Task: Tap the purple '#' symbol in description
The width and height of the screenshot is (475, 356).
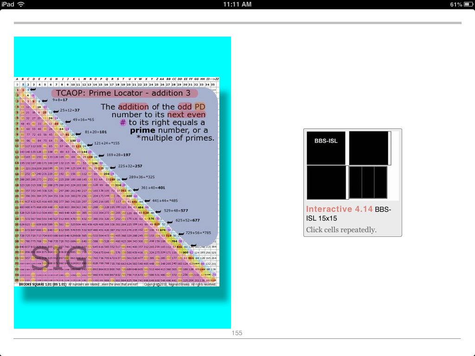Action: pos(122,122)
